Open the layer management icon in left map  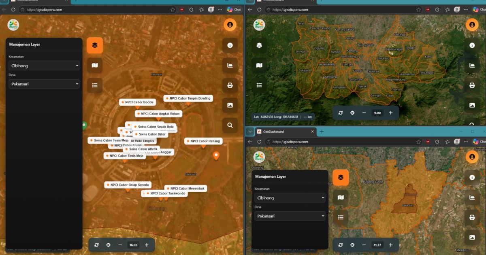[x=94, y=45]
